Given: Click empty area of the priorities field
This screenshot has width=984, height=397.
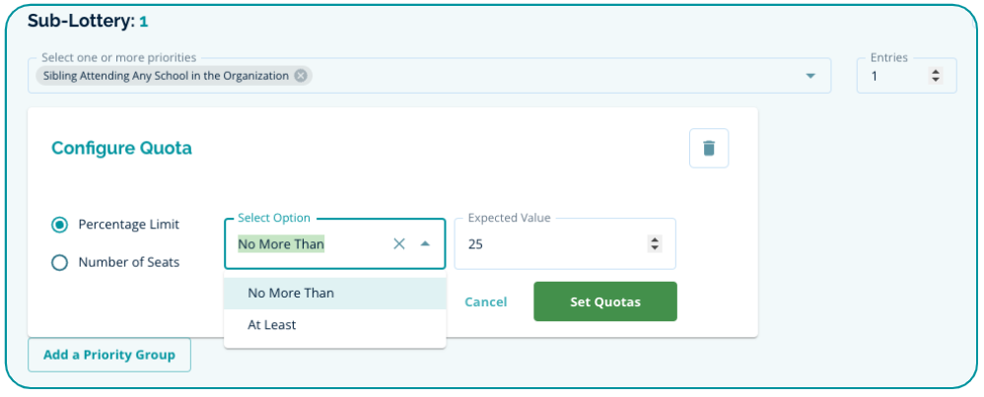Looking at the screenshot, I should (552, 76).
